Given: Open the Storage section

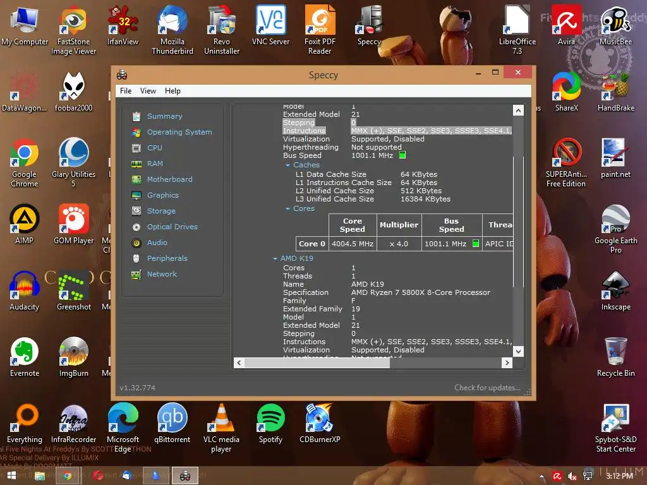Looking at the screenshot, I should pos(161,211).
